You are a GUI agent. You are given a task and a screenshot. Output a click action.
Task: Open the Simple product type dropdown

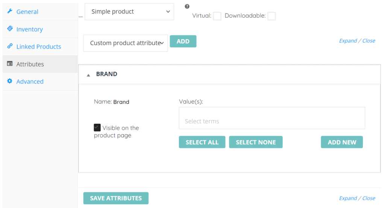(129, 12)
